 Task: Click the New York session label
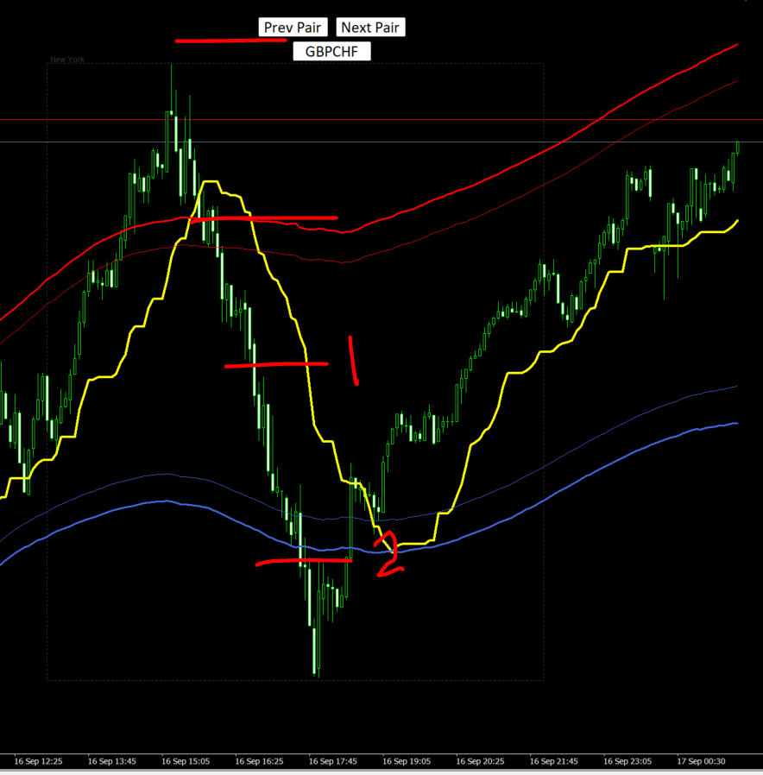click(x=67, y=60)
